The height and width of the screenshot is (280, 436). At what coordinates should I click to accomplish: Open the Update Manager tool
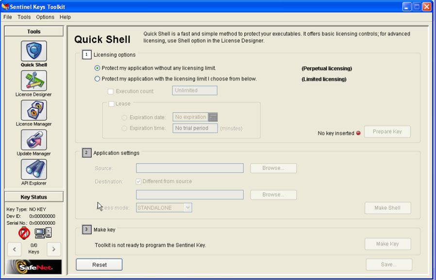[x=34, y=140]
